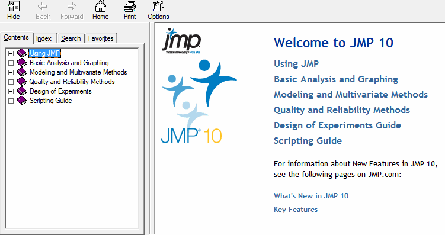Click book icon beside Basic Analysis and Graphing

22,63
